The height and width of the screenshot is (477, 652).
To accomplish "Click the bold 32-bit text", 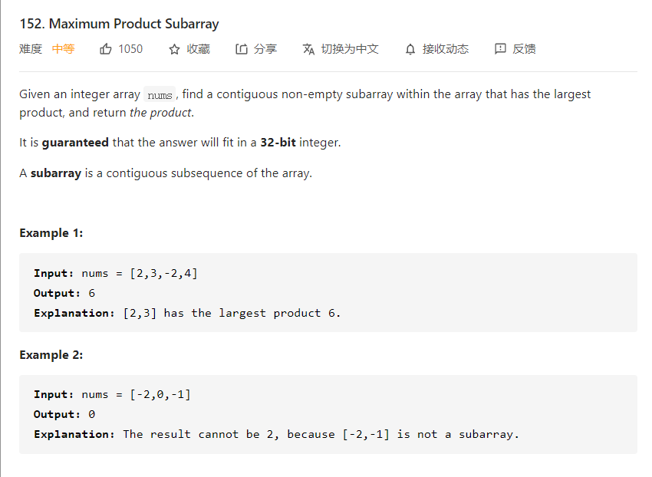I will click(278, 143).
